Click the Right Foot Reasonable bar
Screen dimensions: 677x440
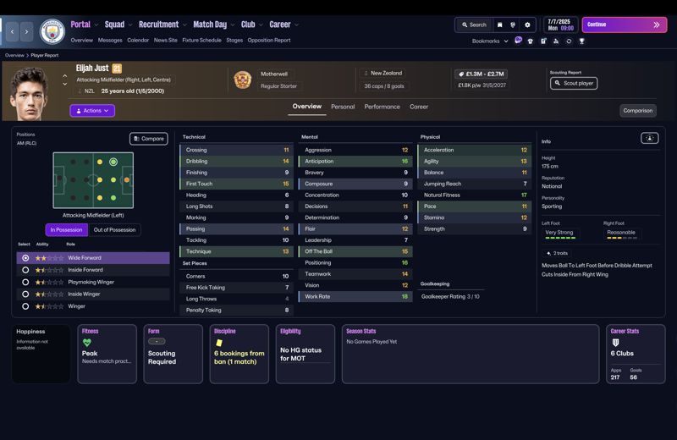pos(622,238)
